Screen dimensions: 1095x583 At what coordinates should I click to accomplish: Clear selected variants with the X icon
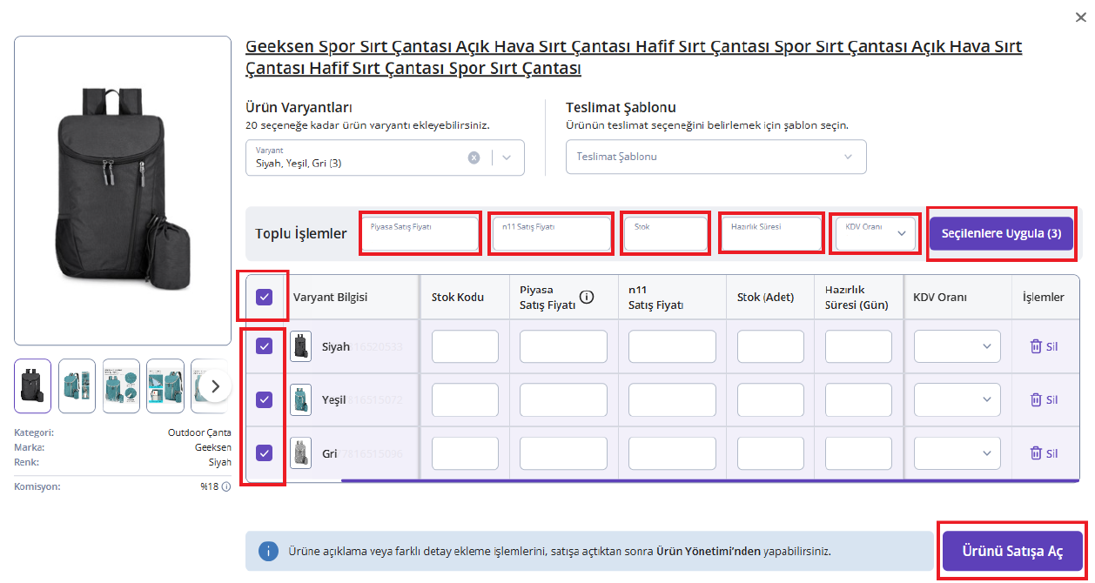[x=474, y=157]
